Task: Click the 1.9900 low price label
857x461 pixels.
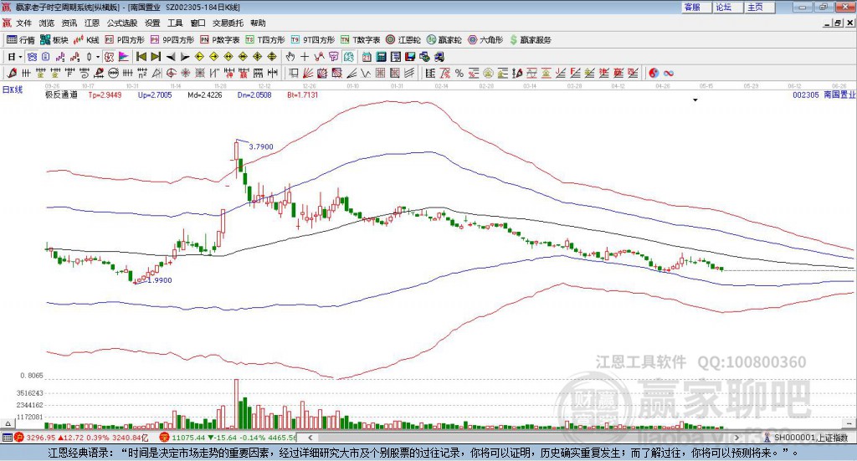Action: 160,280
